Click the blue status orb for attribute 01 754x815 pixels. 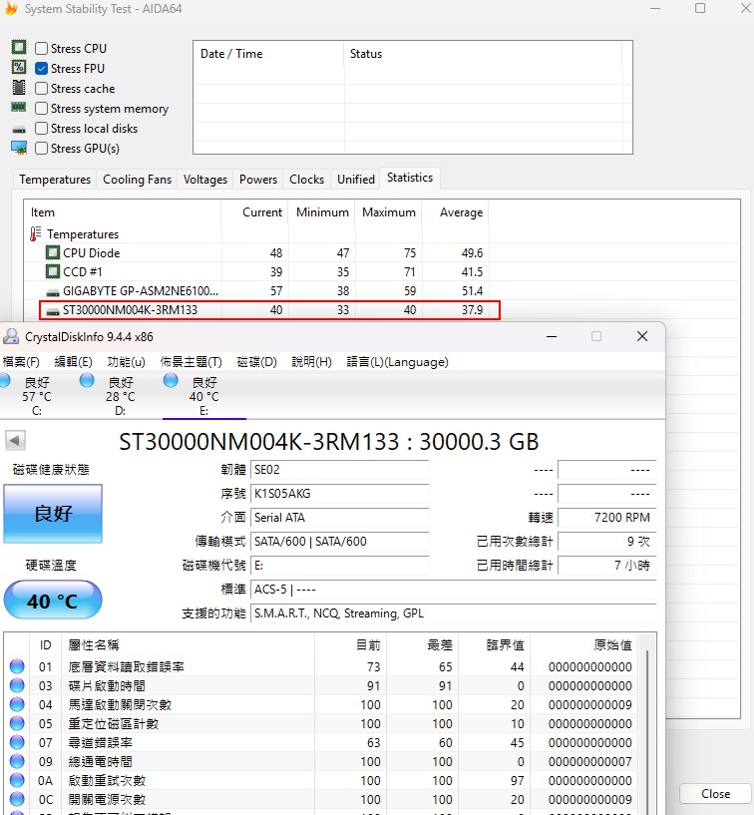pyautogui.click(x=17, y=666)
